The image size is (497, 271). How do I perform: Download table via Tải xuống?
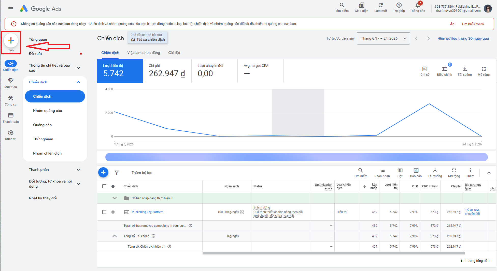click(435, 173)
